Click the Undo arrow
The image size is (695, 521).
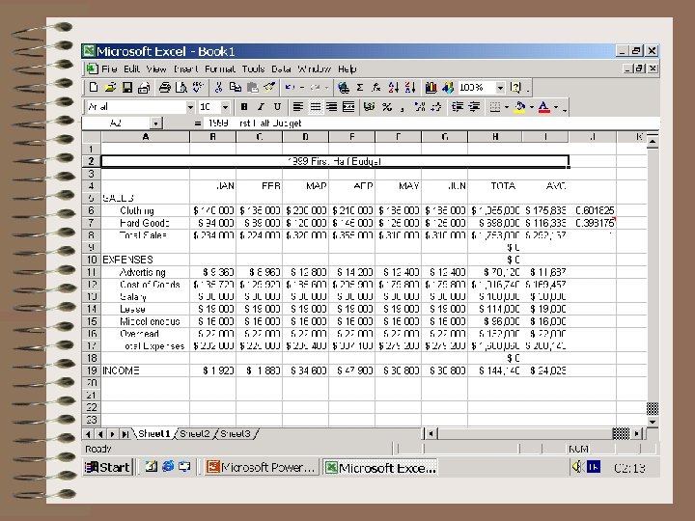[290, 87]
